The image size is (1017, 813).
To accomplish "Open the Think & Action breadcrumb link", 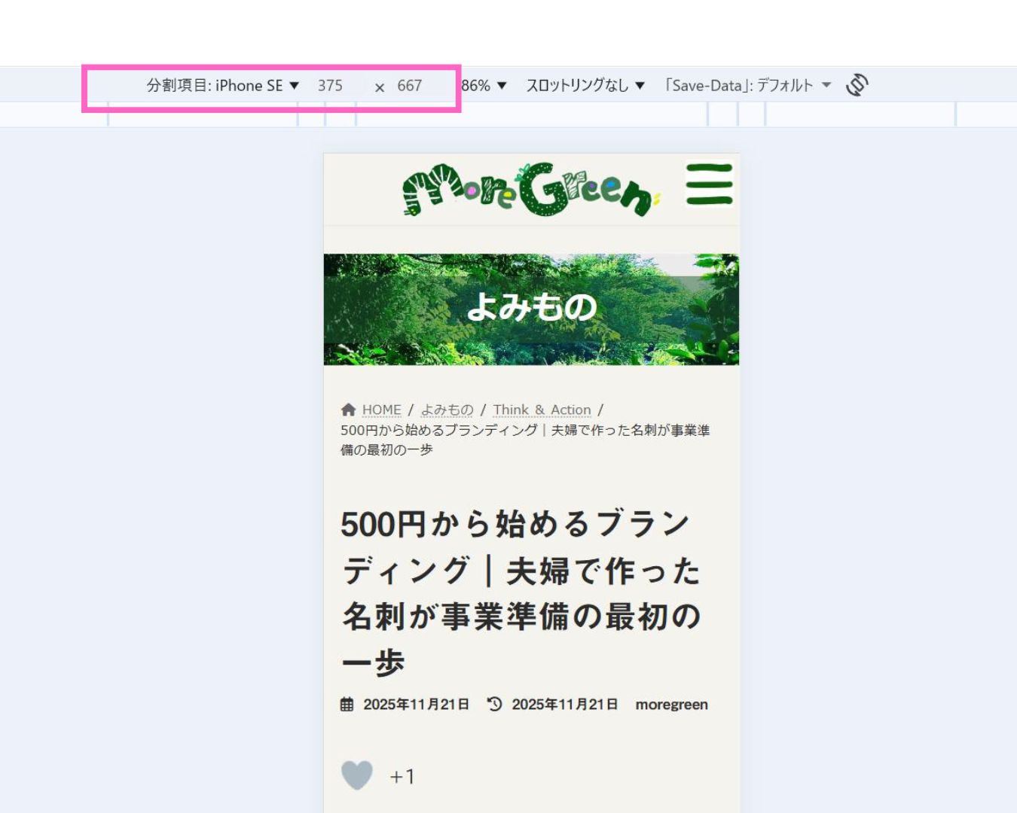I will pos(542,410).
